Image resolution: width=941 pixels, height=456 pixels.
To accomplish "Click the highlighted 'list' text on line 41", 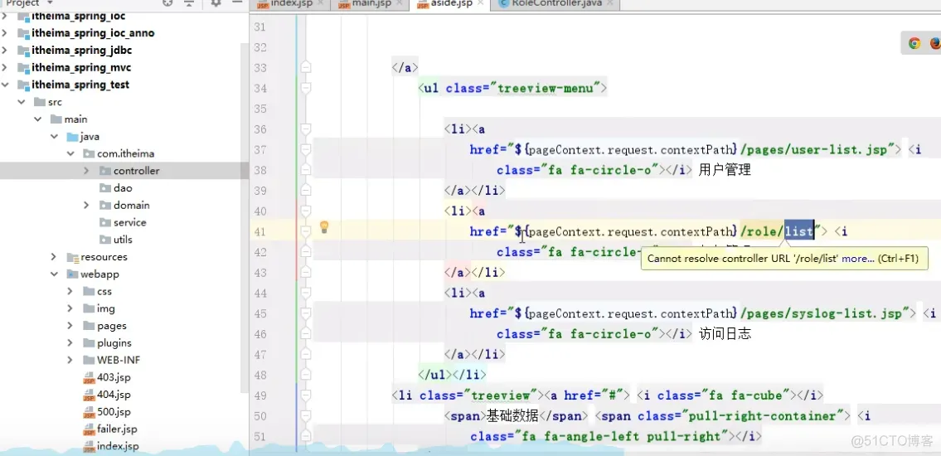I will click(x=798, y=231).
